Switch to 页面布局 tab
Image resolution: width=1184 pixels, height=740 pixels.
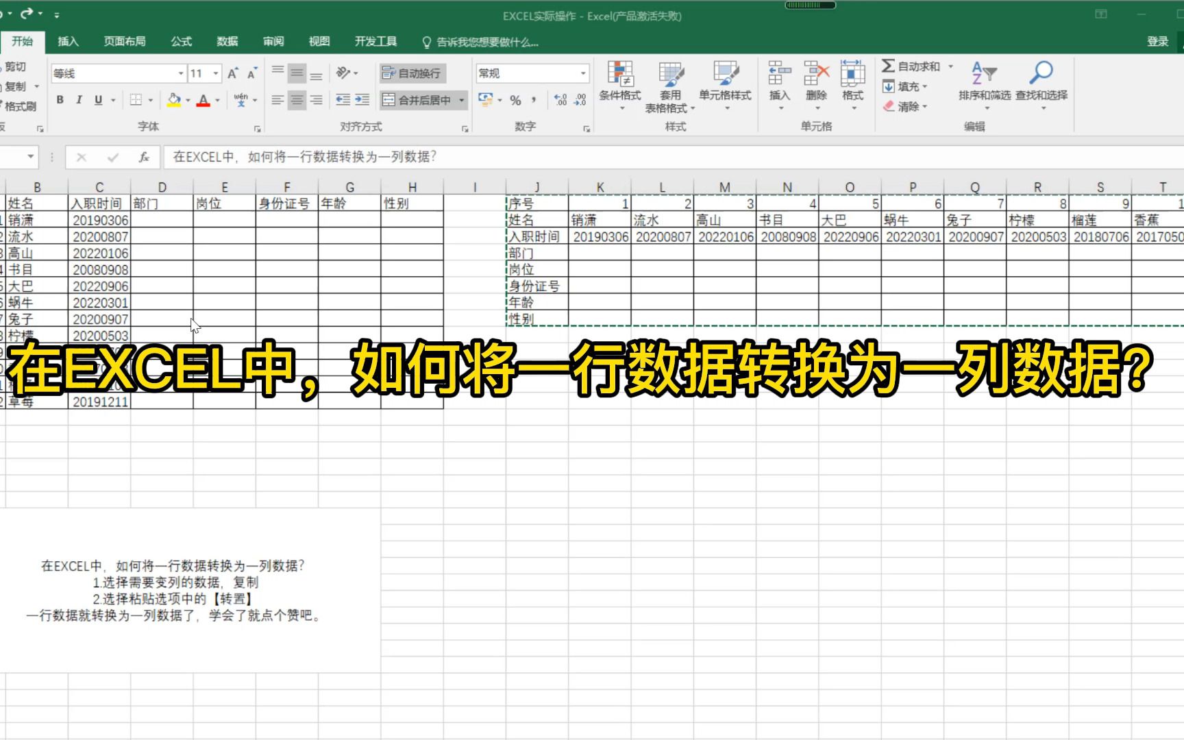(x=124, y=41)
